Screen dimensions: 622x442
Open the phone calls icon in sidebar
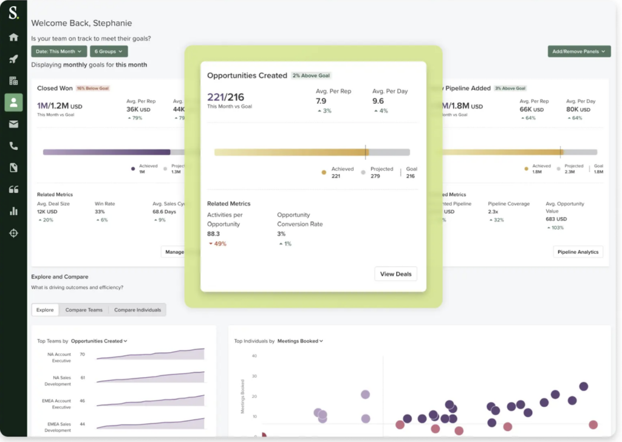click(x=13, y=146)
